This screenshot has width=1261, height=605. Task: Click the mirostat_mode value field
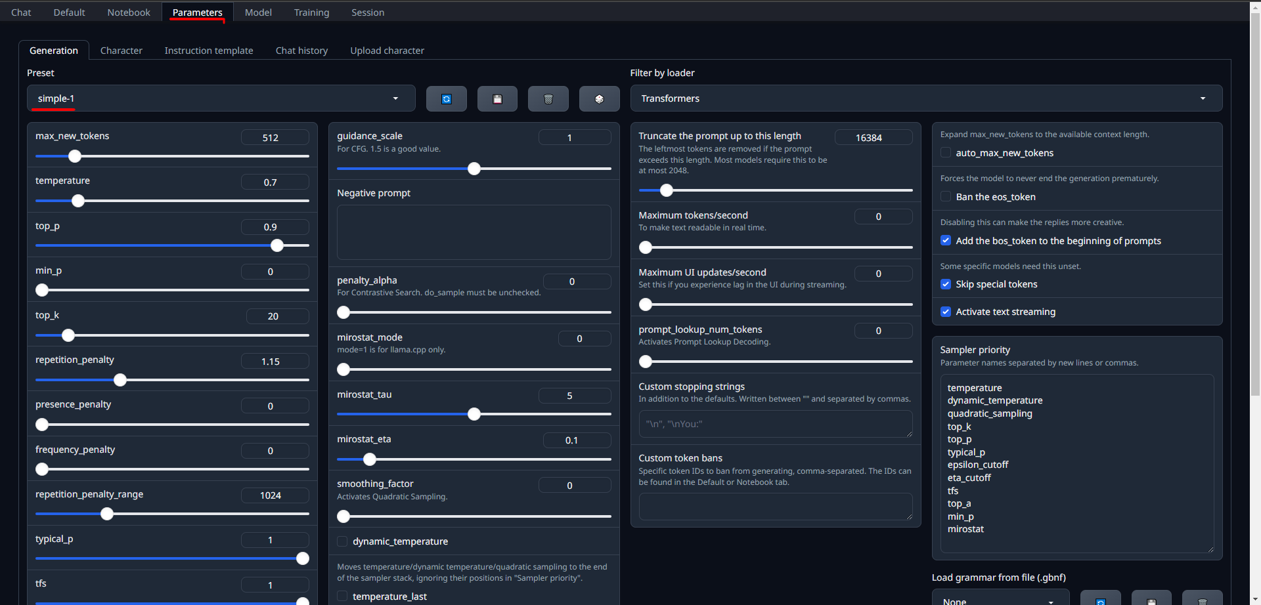[585, 338]
